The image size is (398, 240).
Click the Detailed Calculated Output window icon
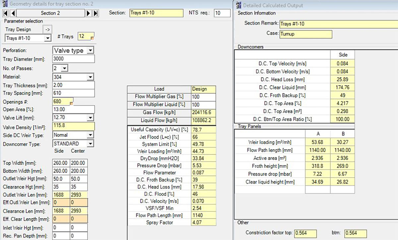click(238, 5)
